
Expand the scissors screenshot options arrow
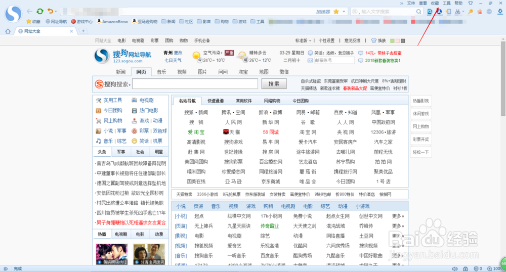coord(463,12)
